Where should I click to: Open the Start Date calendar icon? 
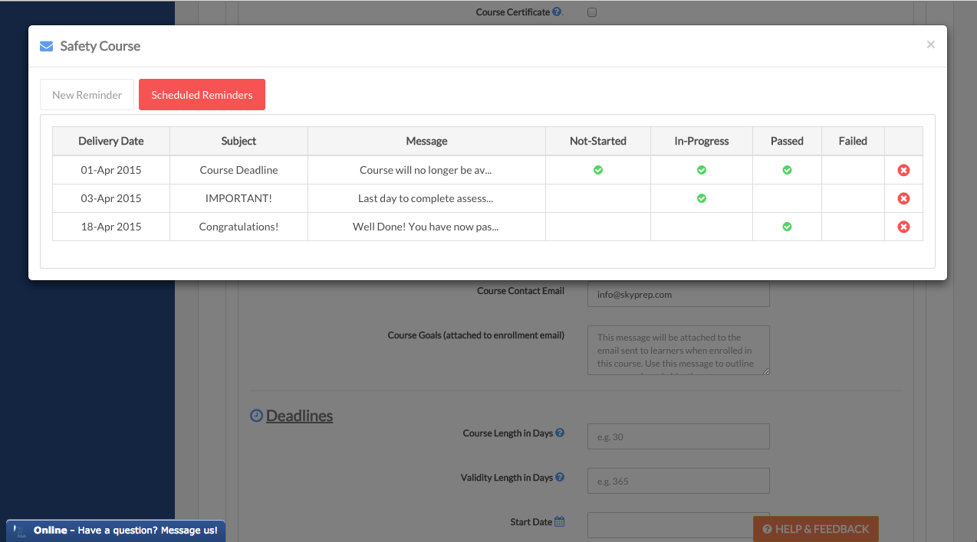(560, 521)
